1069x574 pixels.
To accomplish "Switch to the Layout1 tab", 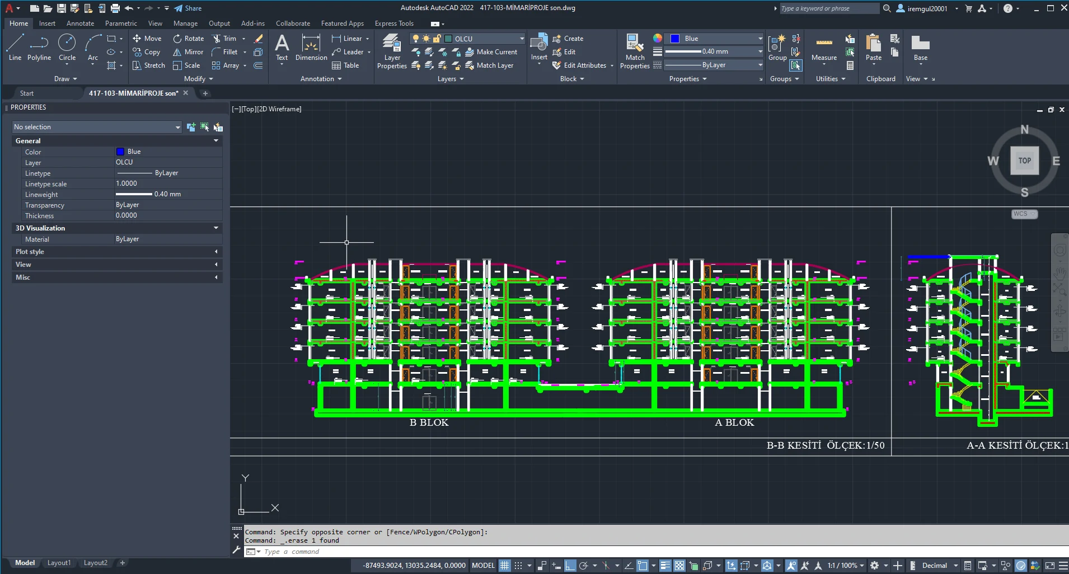I will click(59, 563).
